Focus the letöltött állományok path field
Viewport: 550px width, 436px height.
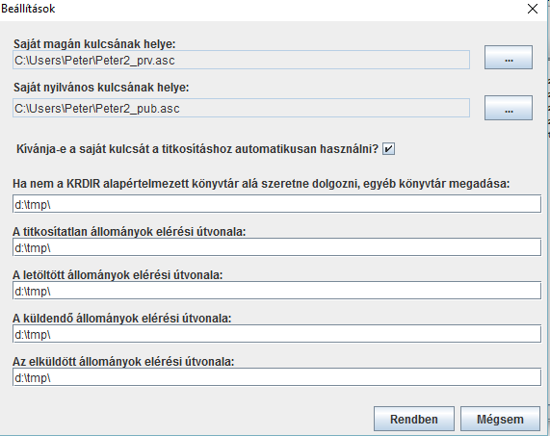point(276,291)
